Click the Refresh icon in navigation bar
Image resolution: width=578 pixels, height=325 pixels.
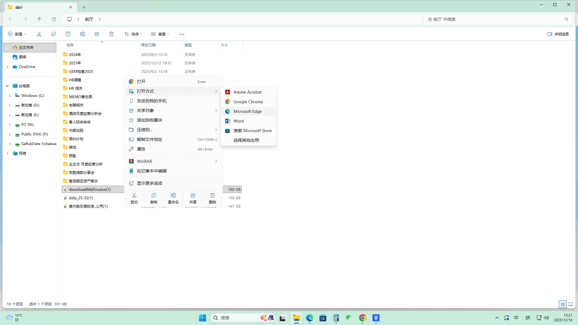click(54, 19)
